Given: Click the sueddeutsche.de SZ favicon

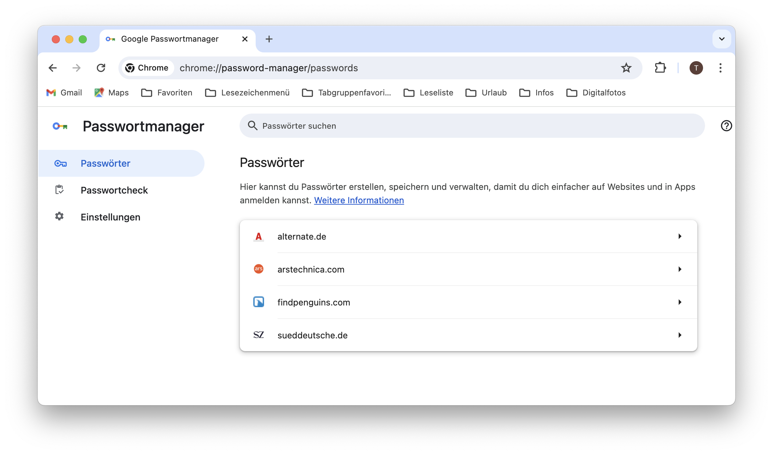Looking at the screenshot, I should 258,335.
